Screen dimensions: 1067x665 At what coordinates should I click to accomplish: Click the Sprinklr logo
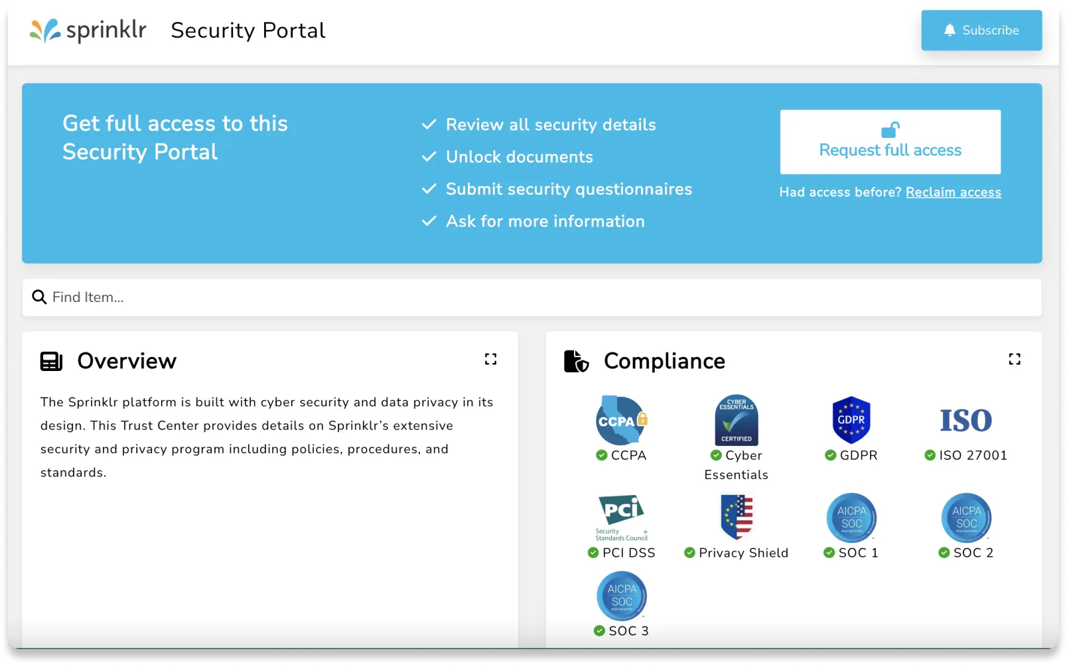(x=88, y=31)
